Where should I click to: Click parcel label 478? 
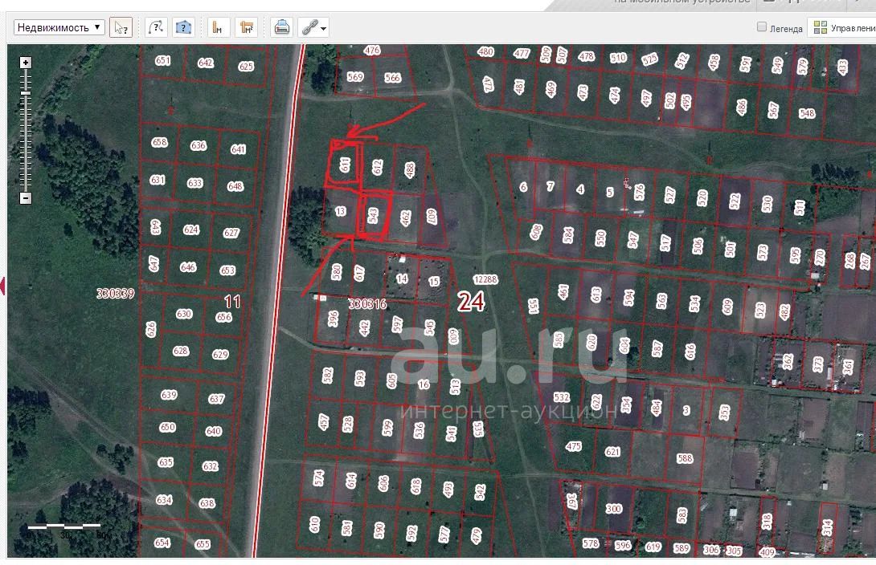(586, 56)
